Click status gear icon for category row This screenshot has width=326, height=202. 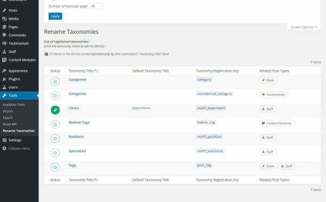[x=55, y=81]
